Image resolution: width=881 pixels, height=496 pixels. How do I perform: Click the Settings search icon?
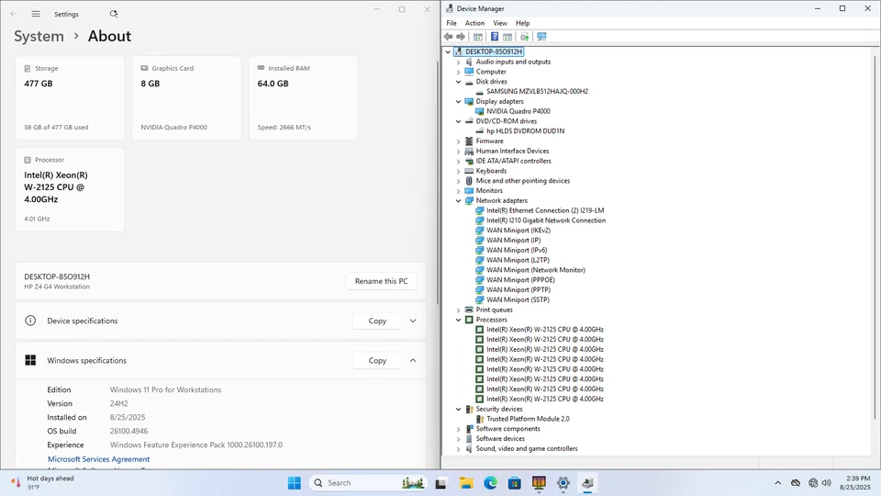click(x=114, y=14)
